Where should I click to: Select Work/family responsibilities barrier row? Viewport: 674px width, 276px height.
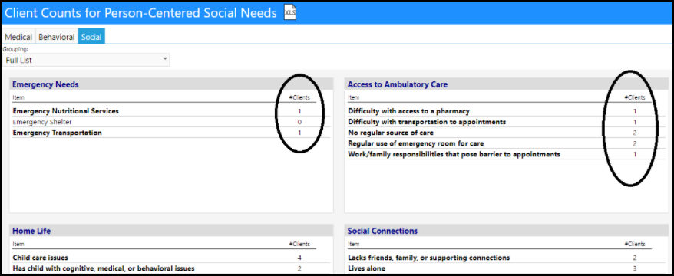tap(507, 154)
